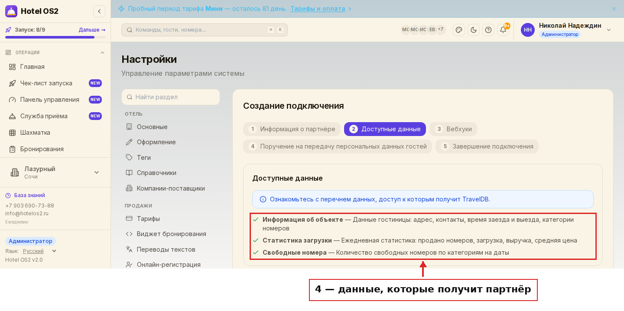Open Шахматка menu item

coord(55,133)
